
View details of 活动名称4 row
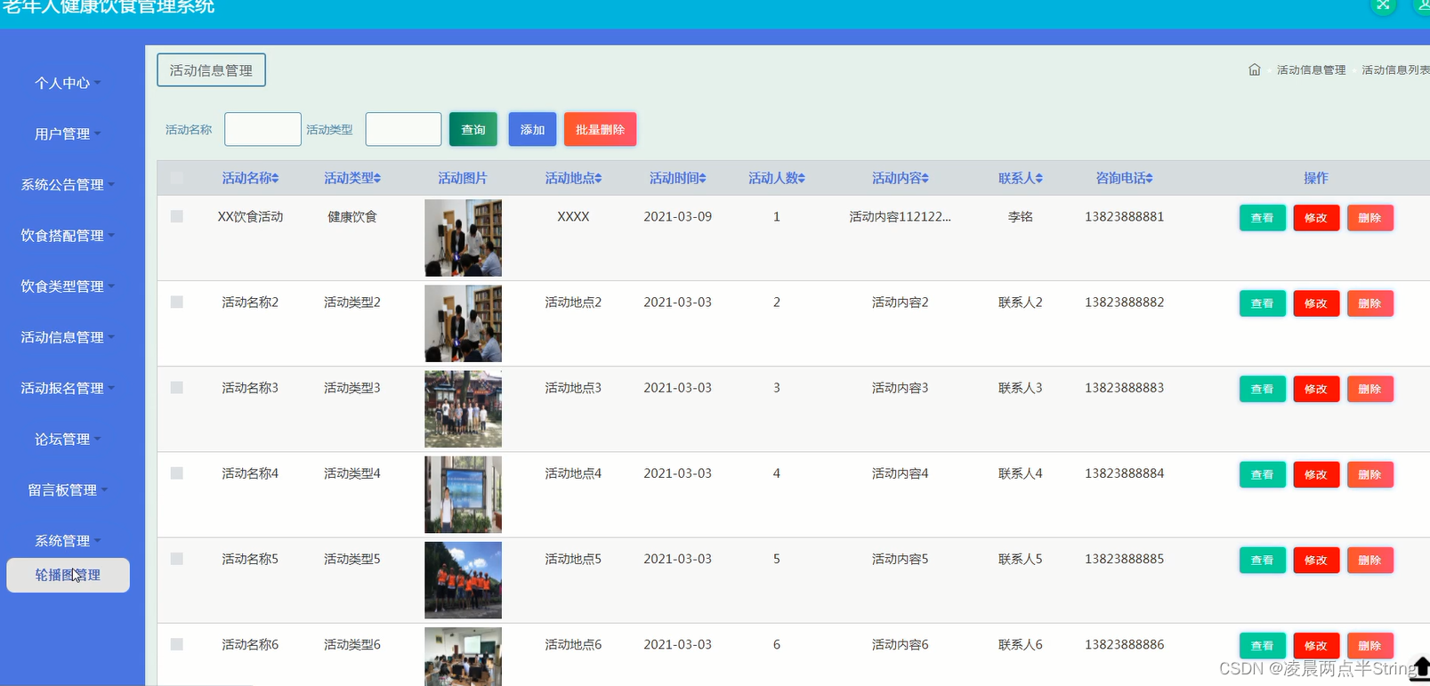point(1262,473)
